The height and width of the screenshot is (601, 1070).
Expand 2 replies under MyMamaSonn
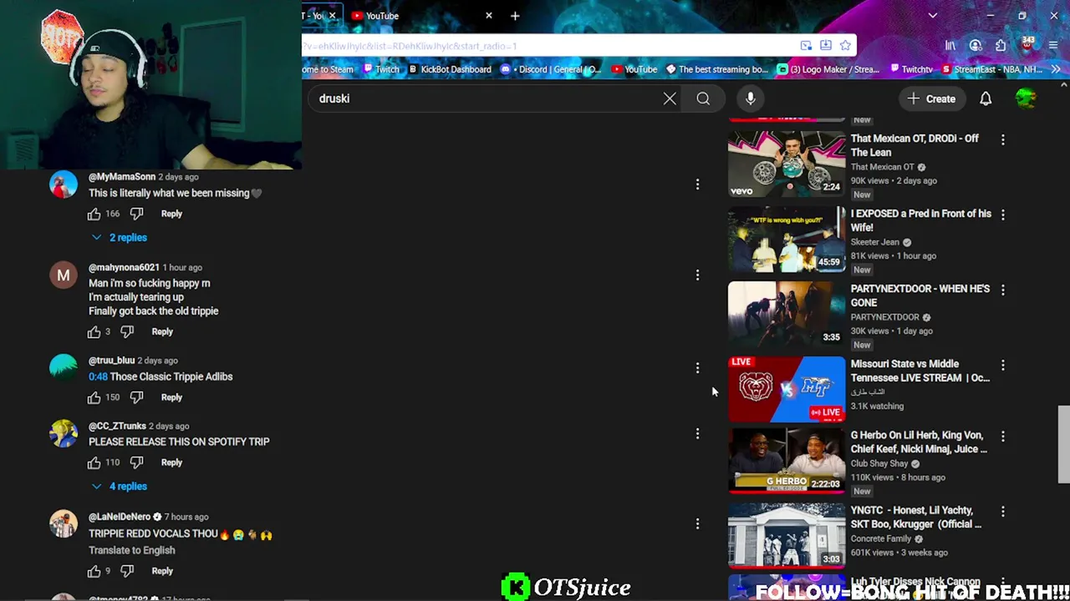tap(120, 237)
